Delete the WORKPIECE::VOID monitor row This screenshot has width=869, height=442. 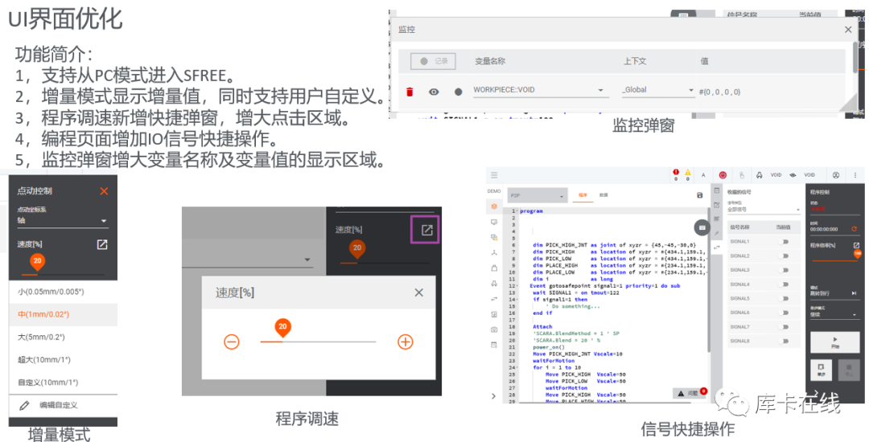point(410,92)
